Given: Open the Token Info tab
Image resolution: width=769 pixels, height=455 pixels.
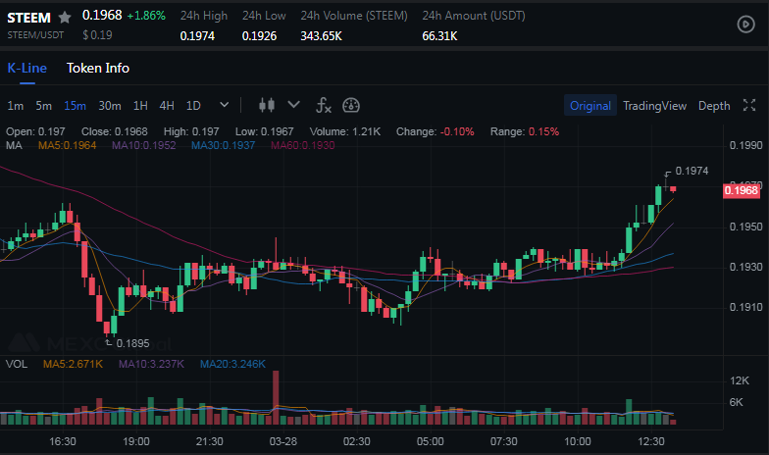Looking at the screenshot, I should coord(98,68).
